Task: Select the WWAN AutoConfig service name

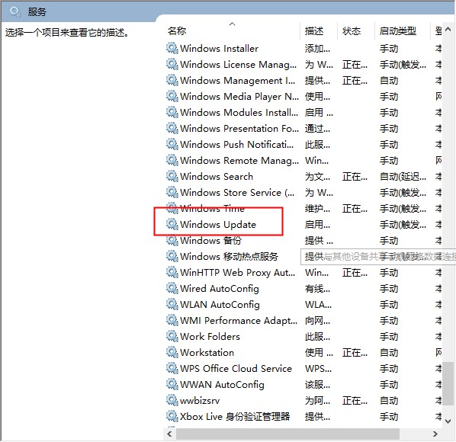Action: 222,384
